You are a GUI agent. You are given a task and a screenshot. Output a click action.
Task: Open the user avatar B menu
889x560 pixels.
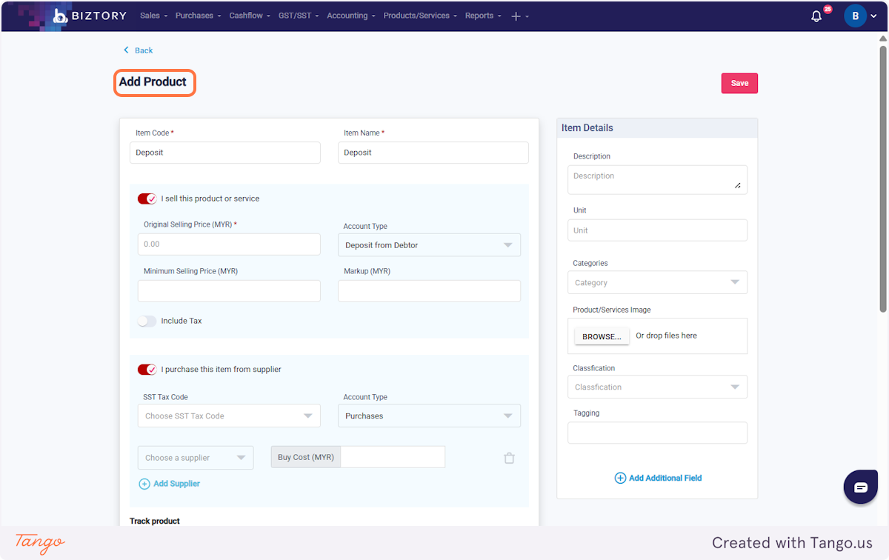856,16
